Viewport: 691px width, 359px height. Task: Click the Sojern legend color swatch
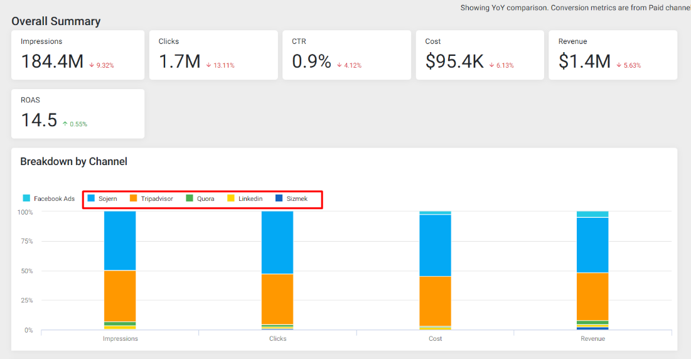(91, 198)
